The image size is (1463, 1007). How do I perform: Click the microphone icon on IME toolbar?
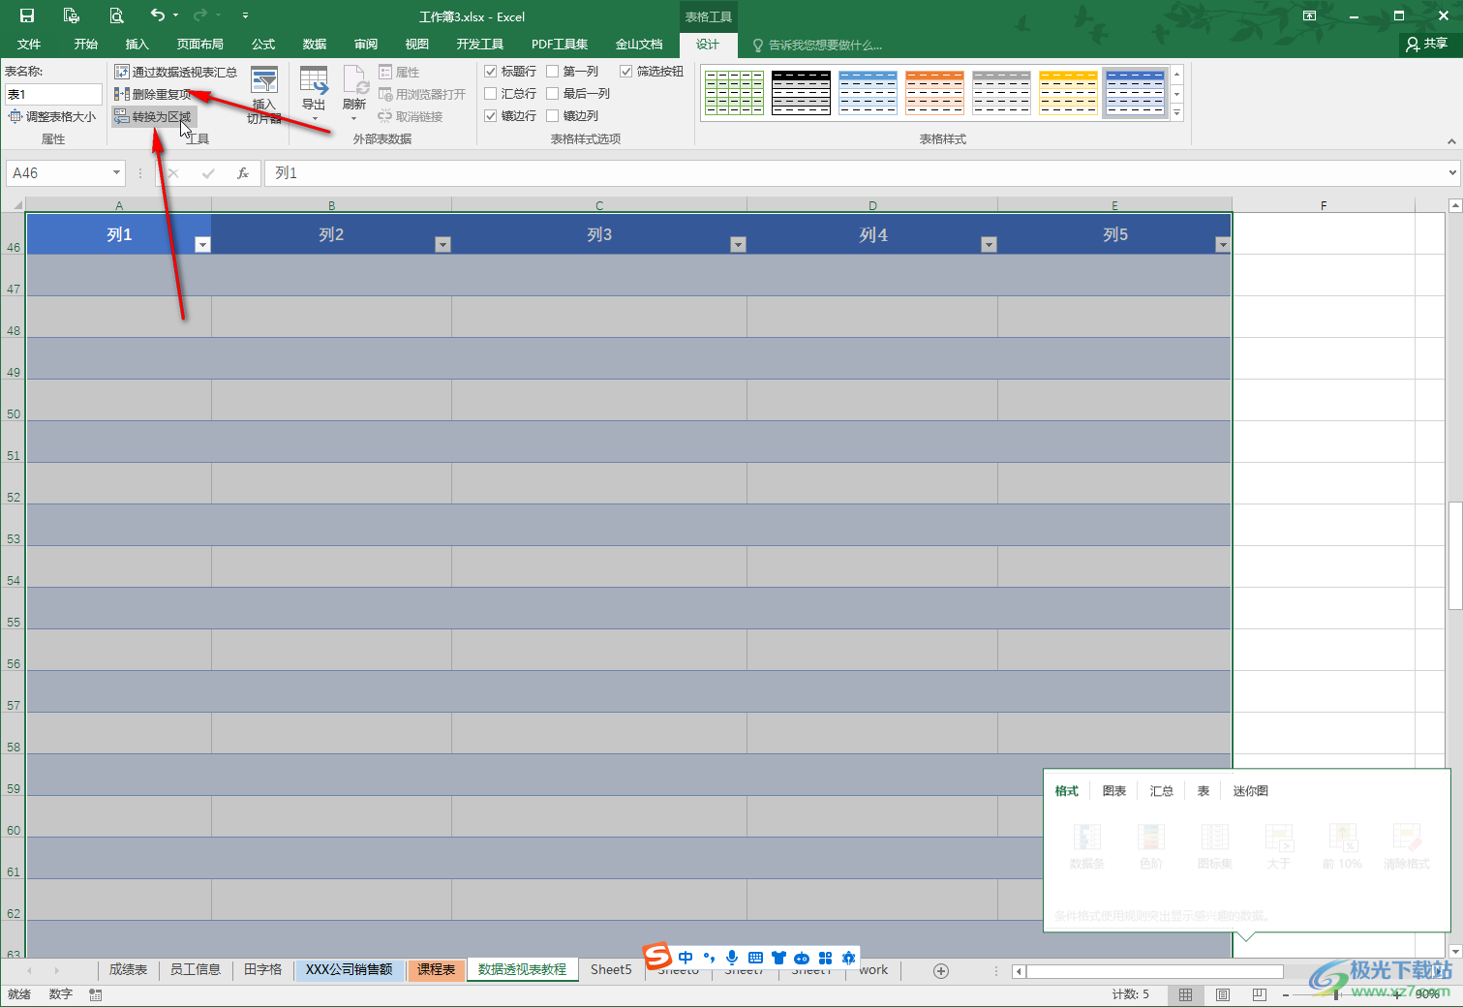point(732,957)
